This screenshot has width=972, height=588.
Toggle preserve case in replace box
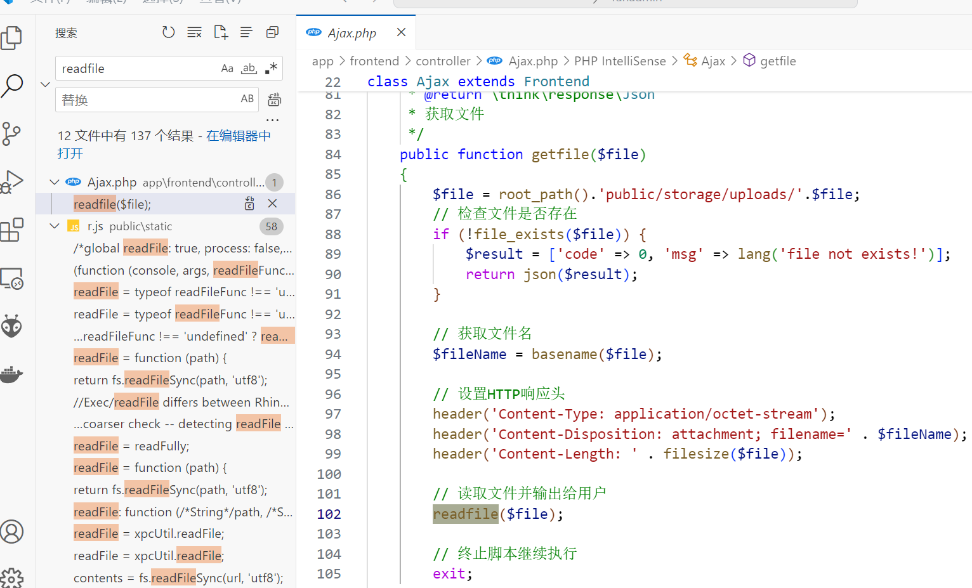point(247,99)
